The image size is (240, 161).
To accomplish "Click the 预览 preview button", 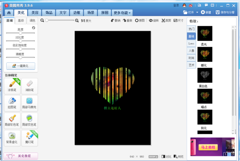I will pos(178,156).
